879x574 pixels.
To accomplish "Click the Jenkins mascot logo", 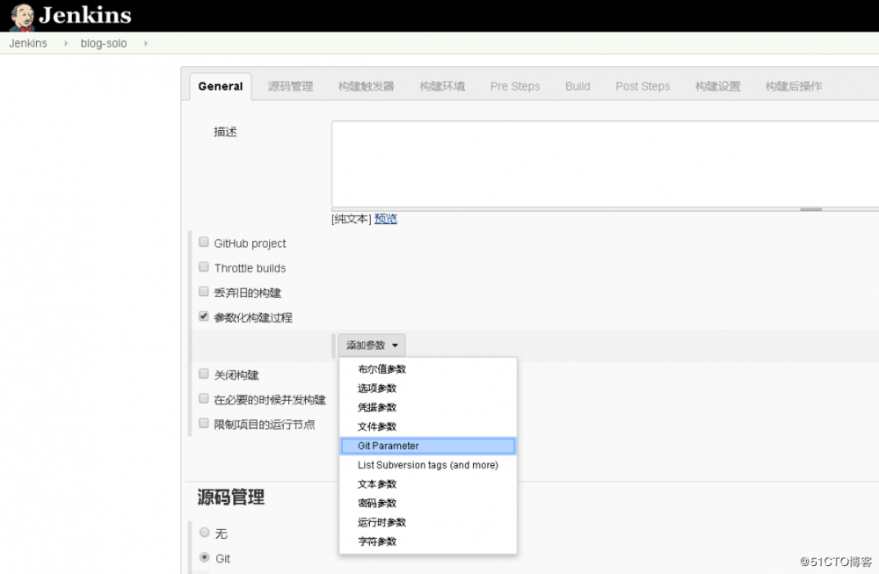I will tap(21, 15).
